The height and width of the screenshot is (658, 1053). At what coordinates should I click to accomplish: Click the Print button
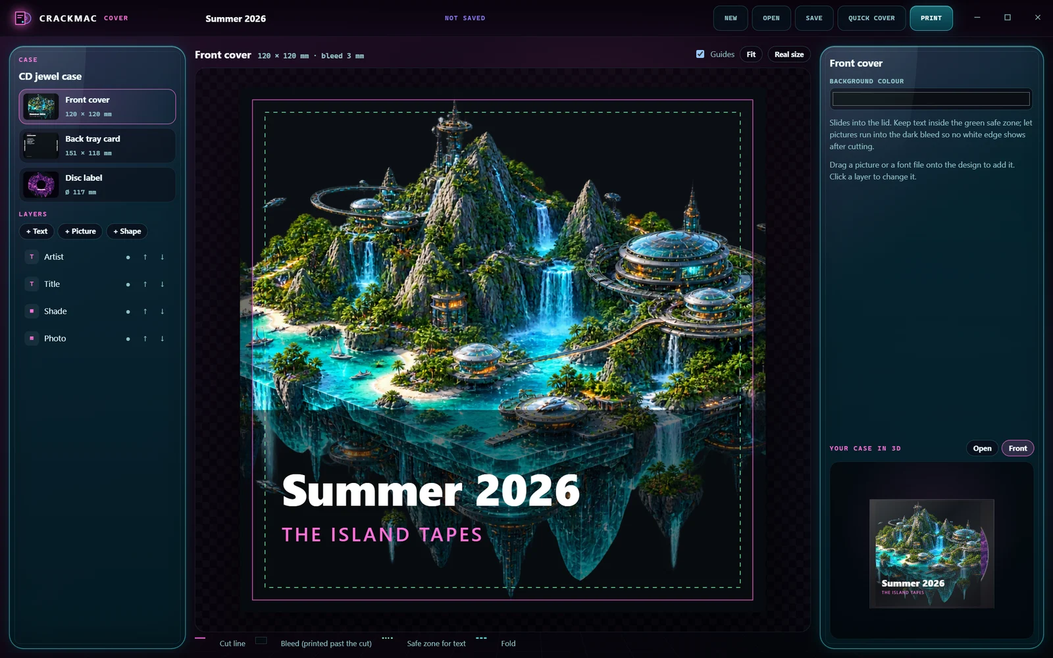(931, 18)
